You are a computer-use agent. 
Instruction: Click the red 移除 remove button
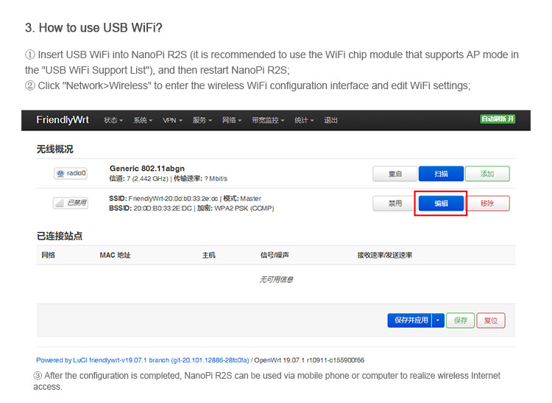click(487, 203)
